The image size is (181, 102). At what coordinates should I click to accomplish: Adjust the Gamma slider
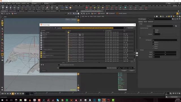[x=169, y=34]
